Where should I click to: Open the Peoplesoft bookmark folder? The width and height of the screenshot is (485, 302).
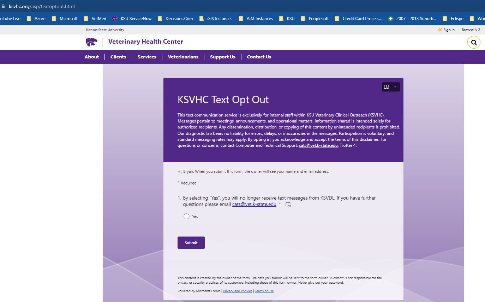click(x=315, y=19)
